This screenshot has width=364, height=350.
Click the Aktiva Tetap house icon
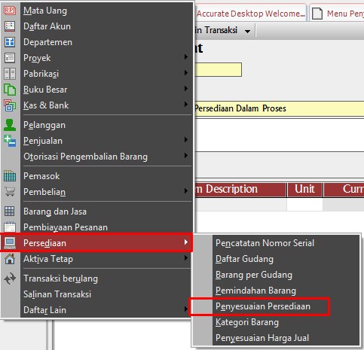(10, 259)
